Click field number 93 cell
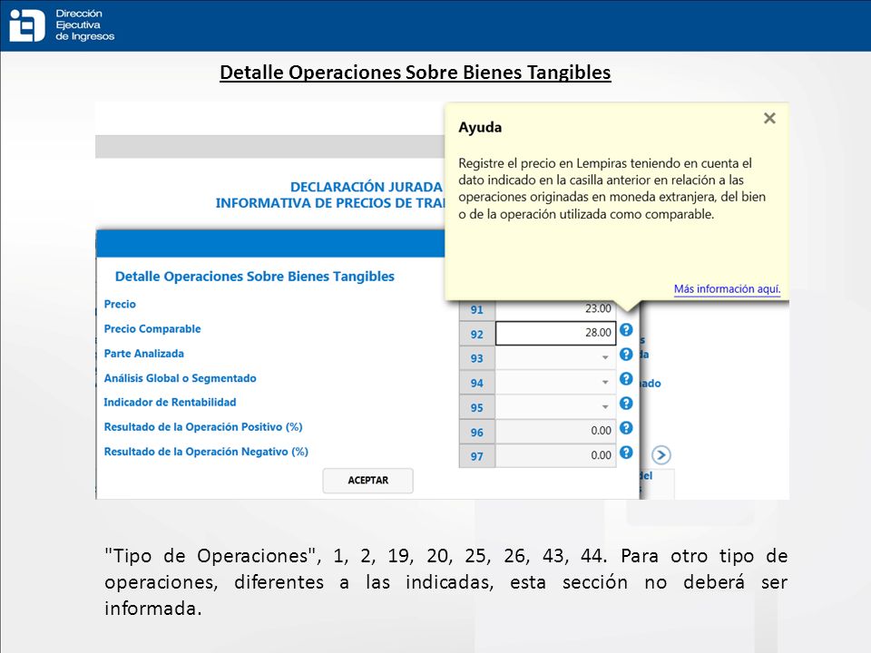The width and height of the screenshot is (871, 653). 477,358
